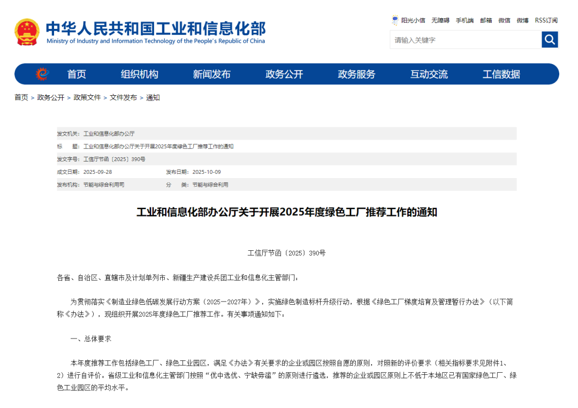The height and width of the screenshot is (408, 578).
Task: Click the 邮箱 link at top
Action: [x=486, y=20]
